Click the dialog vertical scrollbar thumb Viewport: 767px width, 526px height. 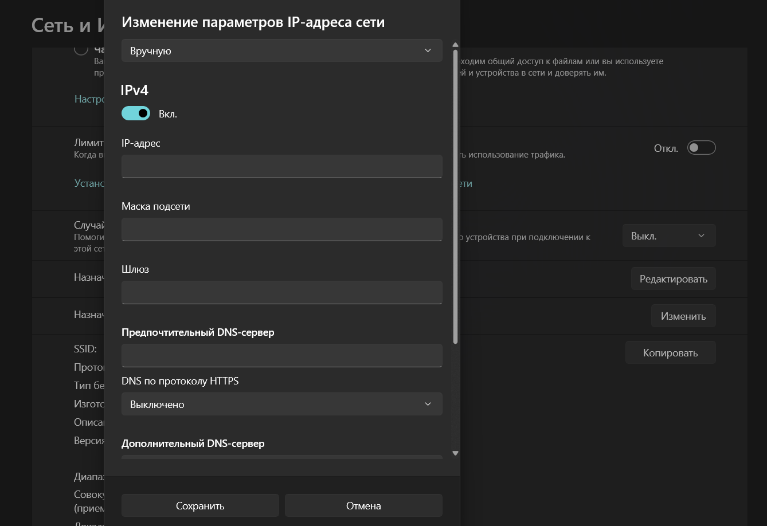(x=456, y=197)
